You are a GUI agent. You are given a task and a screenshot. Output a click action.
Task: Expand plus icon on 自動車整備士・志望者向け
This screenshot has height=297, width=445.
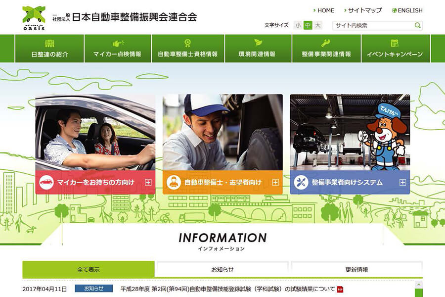[275, 183]
